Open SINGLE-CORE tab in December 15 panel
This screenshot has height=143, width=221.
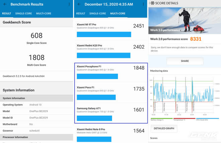97,13
